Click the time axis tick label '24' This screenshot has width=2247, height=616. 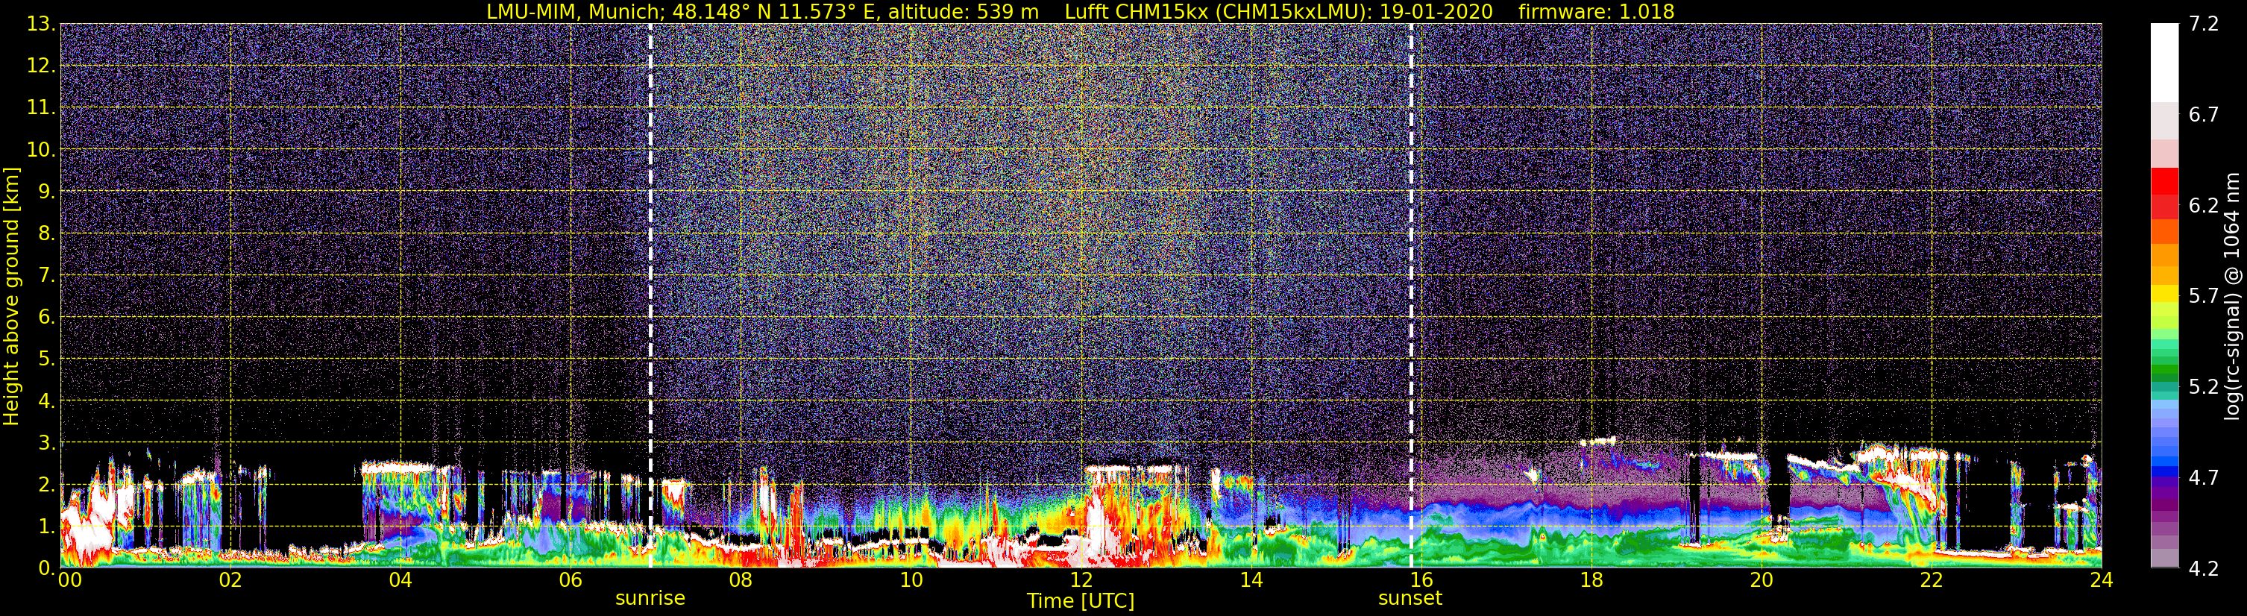point(2102,580)
